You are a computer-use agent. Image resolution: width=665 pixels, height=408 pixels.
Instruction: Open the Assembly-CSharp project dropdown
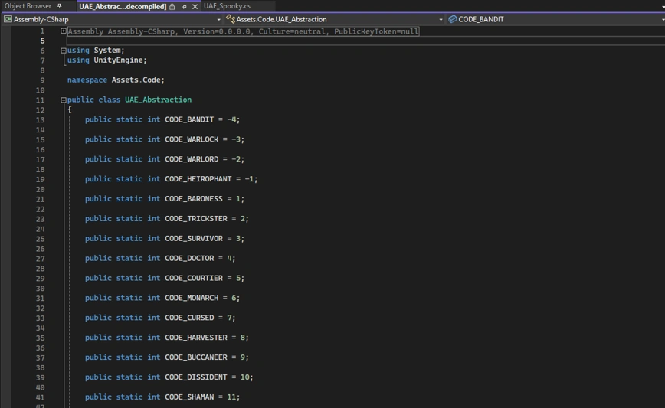[x=218, y=19]
